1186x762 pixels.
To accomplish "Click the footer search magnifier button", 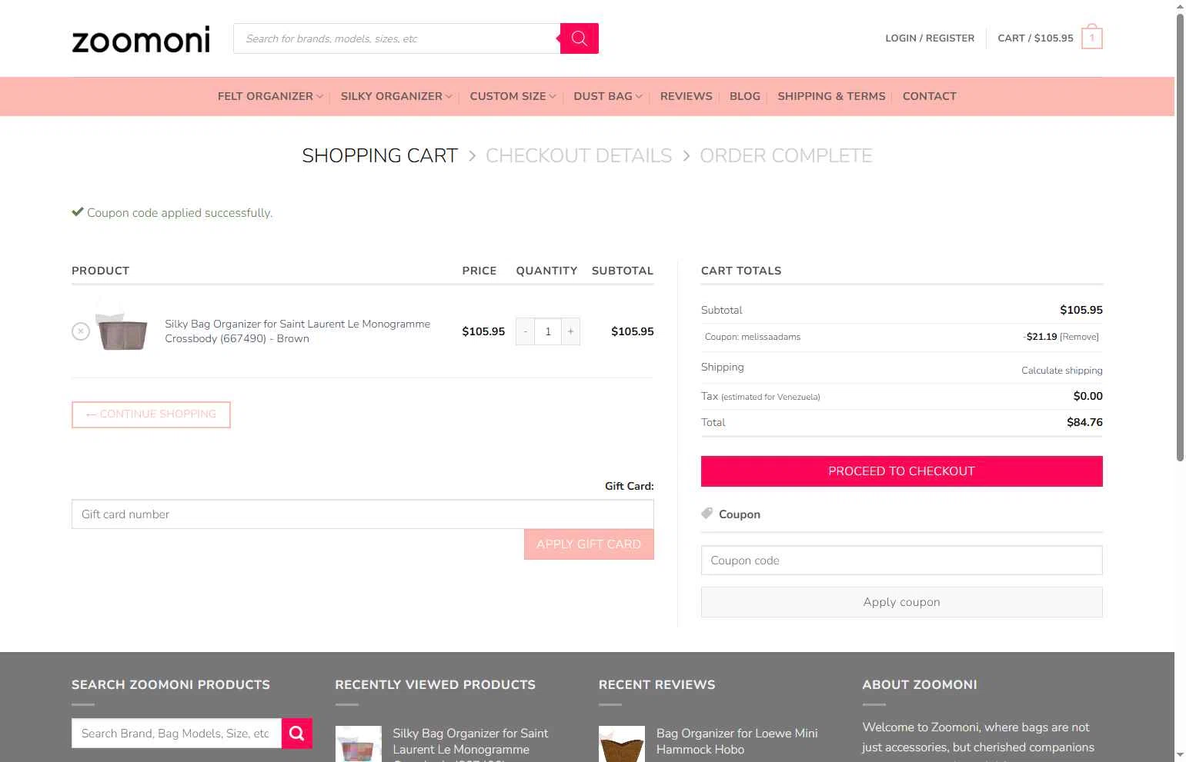I will click(x=297, y=734).
